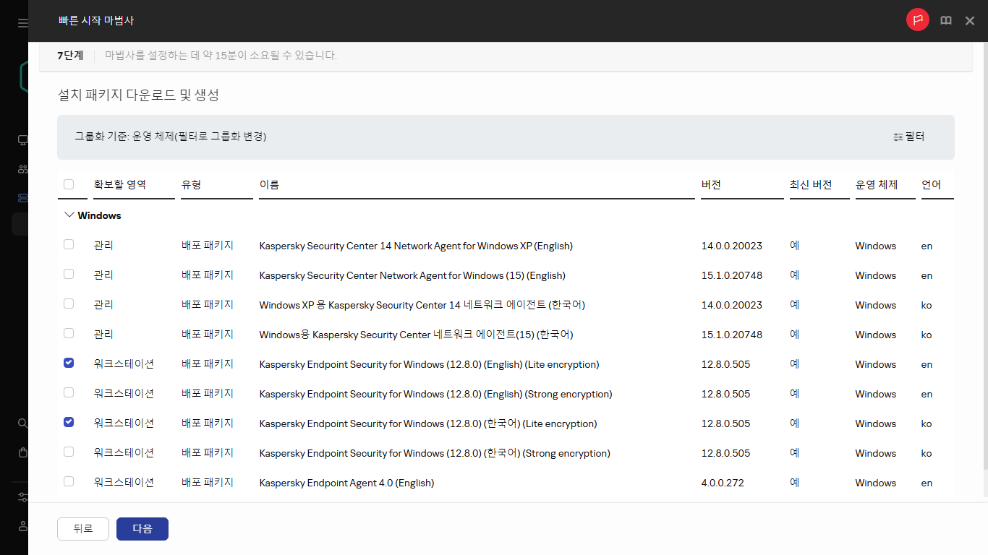Click the red flag notification icon
This screenshot has width=988, height=555.
point(918,20)
